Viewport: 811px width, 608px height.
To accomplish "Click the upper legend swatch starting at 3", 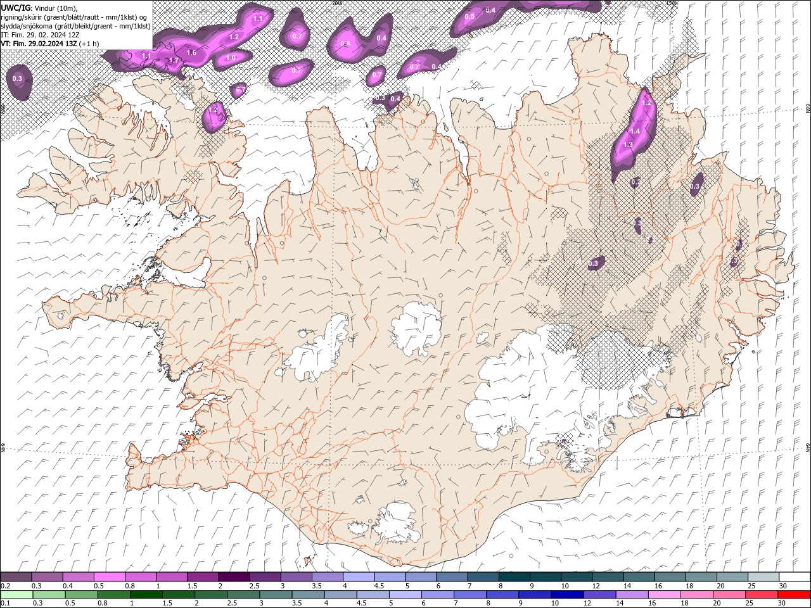I will click(296, 577).
